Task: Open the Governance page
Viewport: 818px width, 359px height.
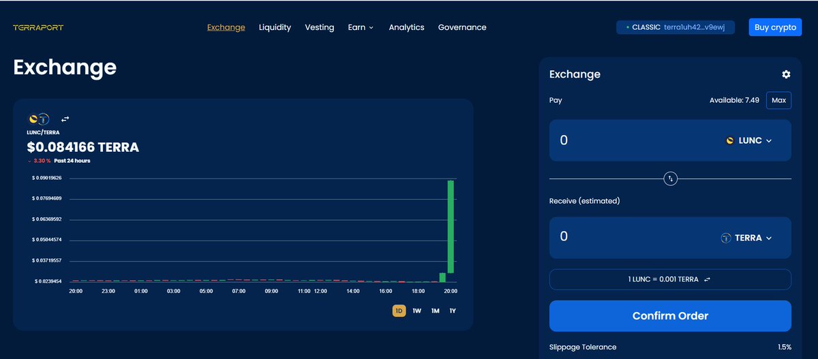Action: coord(462,27)
